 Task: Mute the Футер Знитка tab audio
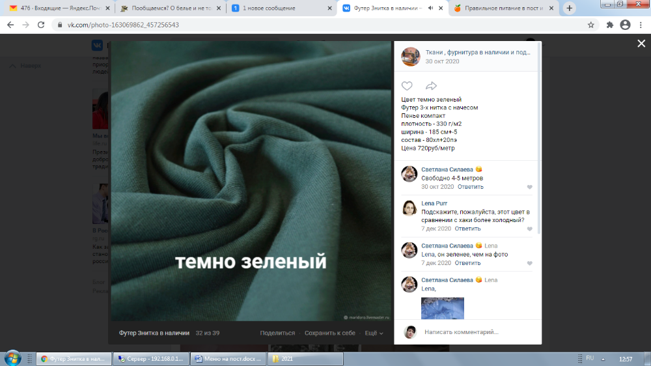[430, 8]
